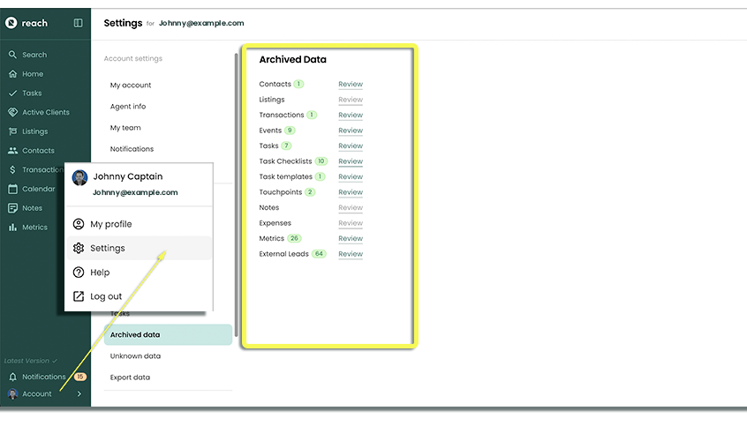Open Active Clients tag icon

tap(12, 113)
